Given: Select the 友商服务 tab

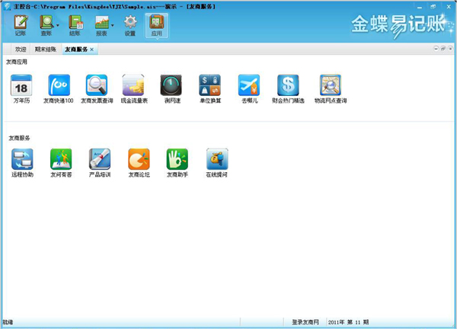Looking at the screenshot, I should 76,50.
